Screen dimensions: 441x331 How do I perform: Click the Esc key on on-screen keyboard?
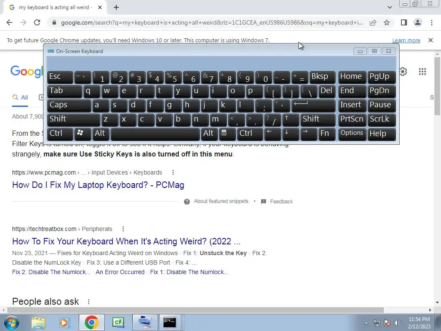pyautogui.click(x=60, y=78)
